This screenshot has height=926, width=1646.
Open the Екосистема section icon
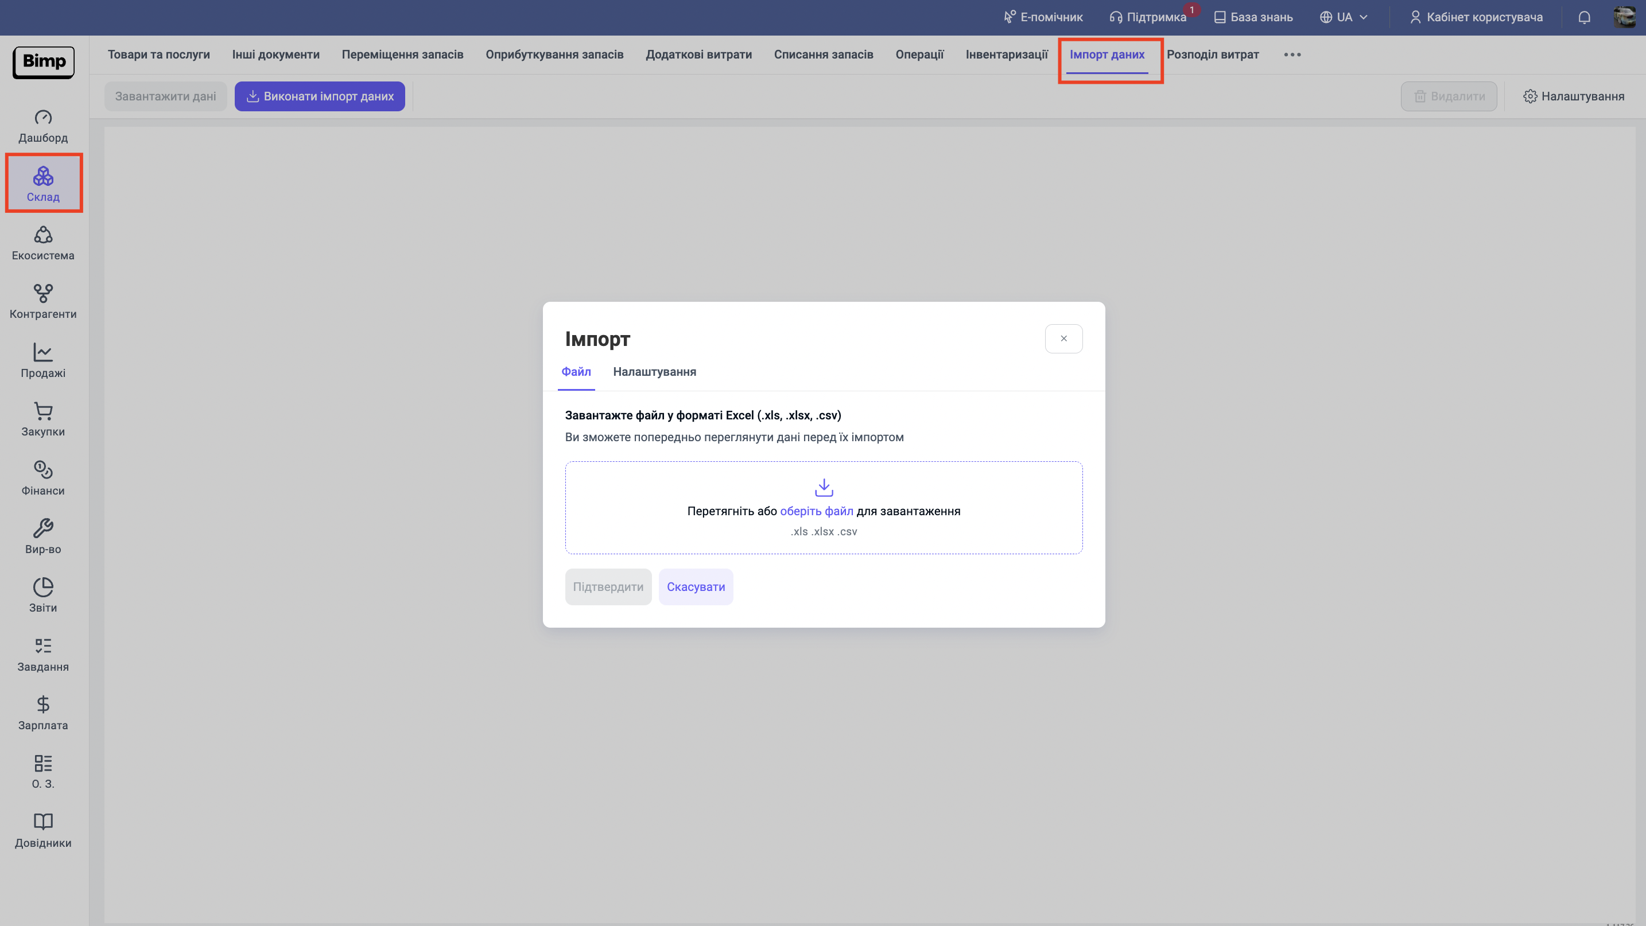[43, 236]
